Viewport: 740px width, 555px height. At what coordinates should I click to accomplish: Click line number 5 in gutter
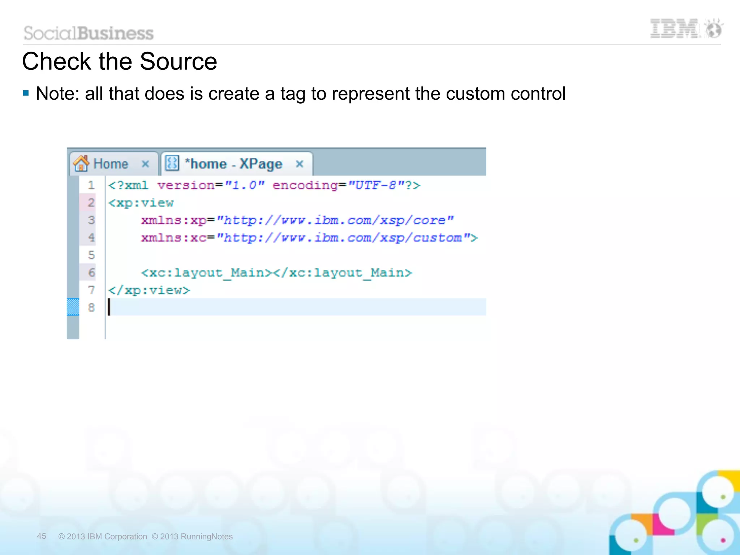click(x=91, y=255)
